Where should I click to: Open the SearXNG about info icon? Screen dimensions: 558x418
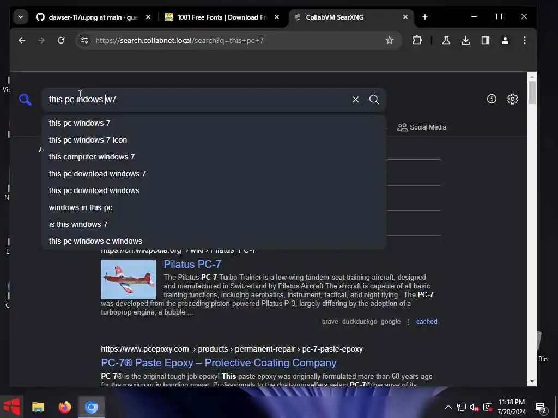tap(492, 99)
